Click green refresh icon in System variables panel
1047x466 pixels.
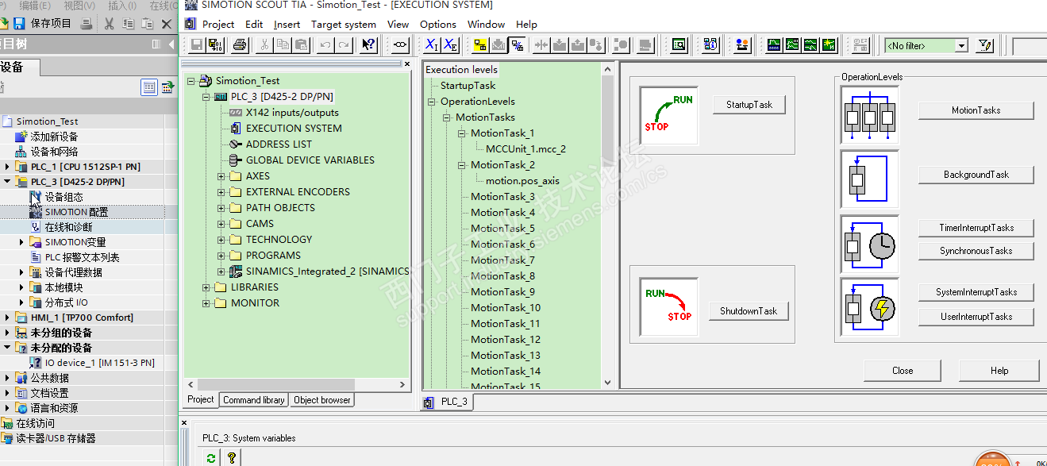[210, 458]
